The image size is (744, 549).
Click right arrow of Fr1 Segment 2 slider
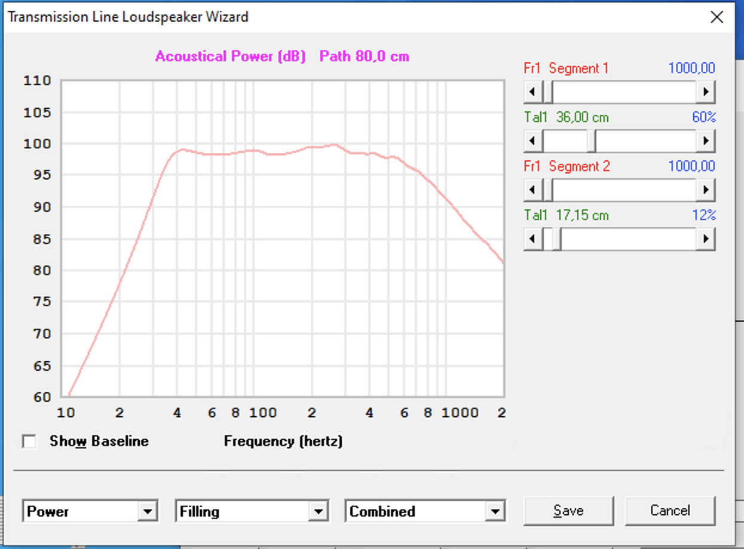pyautogui.click(x=706, y=191)
